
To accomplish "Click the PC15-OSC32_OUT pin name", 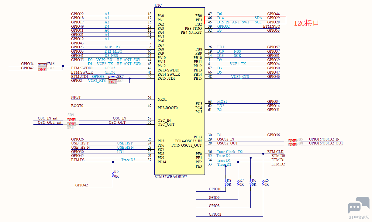I will pyautogui.click(x=187, y=145).
